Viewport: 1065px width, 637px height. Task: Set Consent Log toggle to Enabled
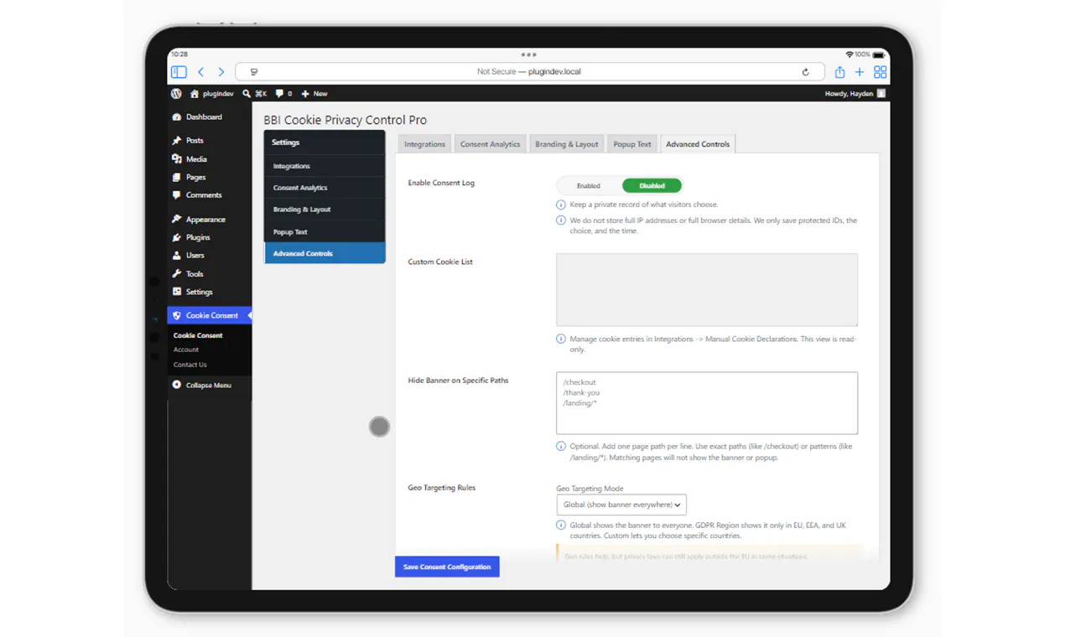click(589, 186)
